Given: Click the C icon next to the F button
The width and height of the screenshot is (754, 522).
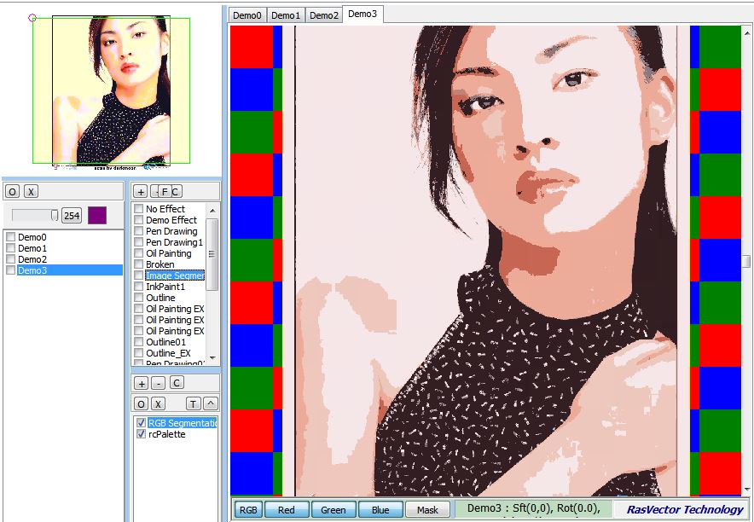Looking at the screenshot, I should click(x=177, y=191).
